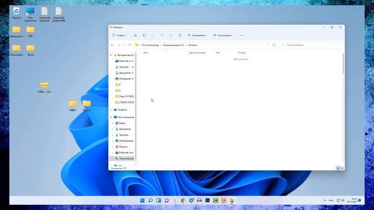Screen dimensions: 374x210
Task: Select pinned Изображения in Quick access
Action: coord(124,79)
